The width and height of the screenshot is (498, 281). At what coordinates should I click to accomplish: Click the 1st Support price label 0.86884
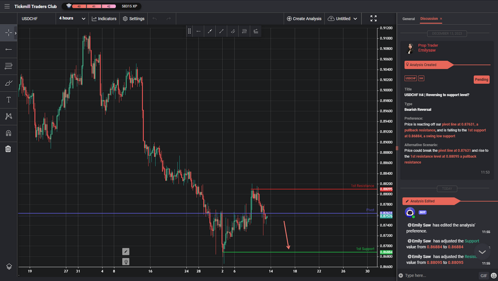tap(386, 252)
